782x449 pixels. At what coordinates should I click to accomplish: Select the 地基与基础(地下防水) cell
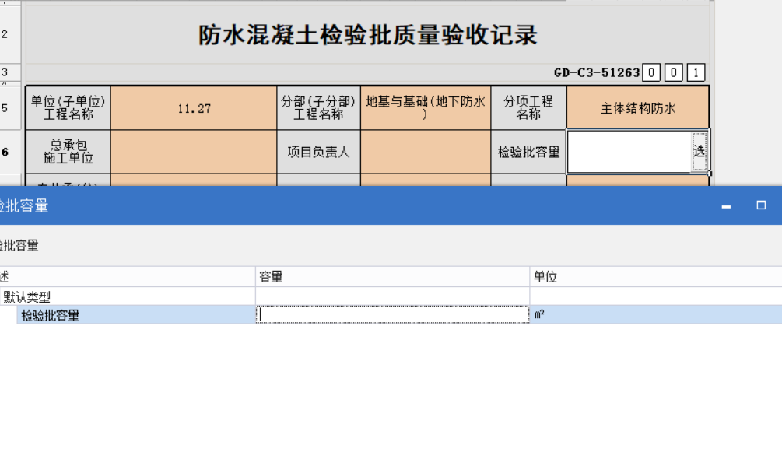[x=425, y=108]
